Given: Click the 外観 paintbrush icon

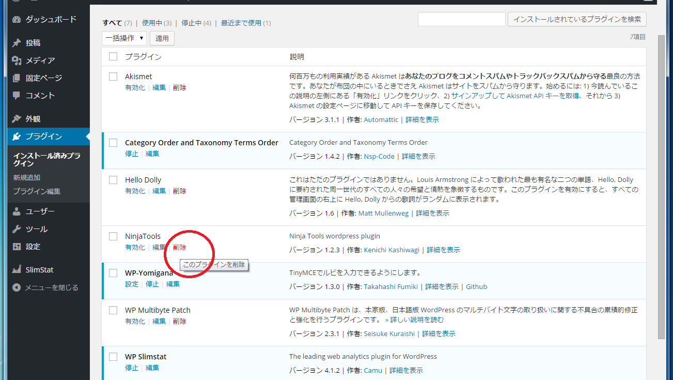Looking at the screenshot, I should click(17, 119).
